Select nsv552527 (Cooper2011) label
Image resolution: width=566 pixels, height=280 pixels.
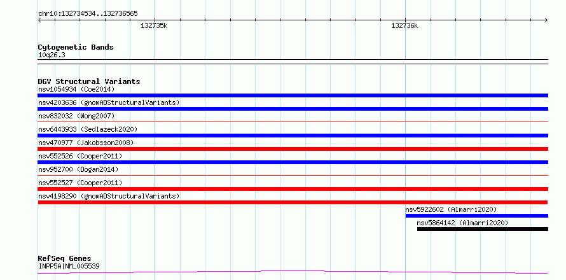(80, 183)
